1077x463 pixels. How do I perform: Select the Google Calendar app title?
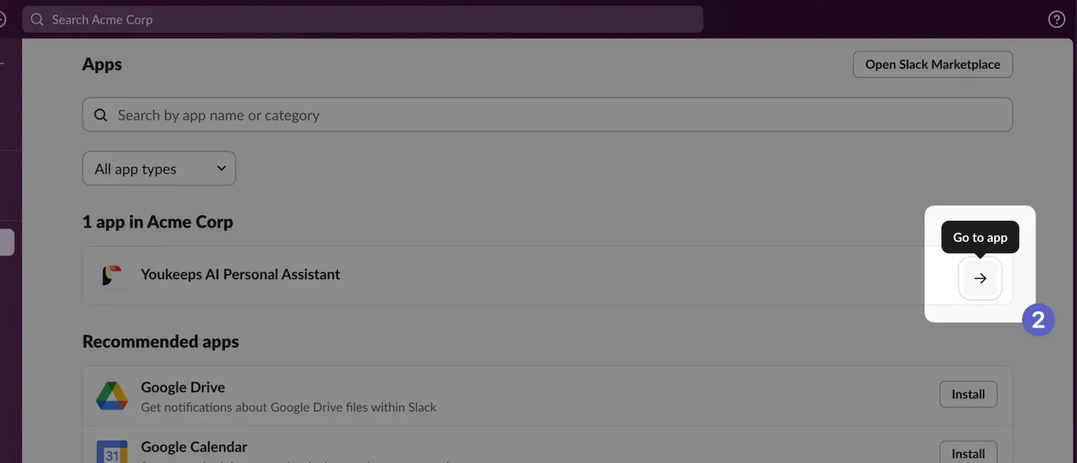coord(194,447)
